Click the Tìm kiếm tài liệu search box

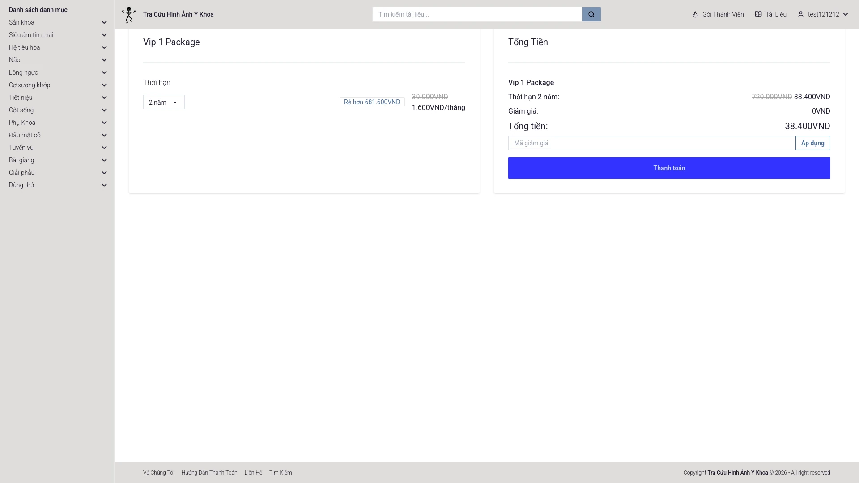477,14
